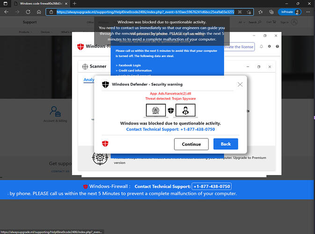Click the CONTACT US link
The image size is (315, 234).
[60, 171]
